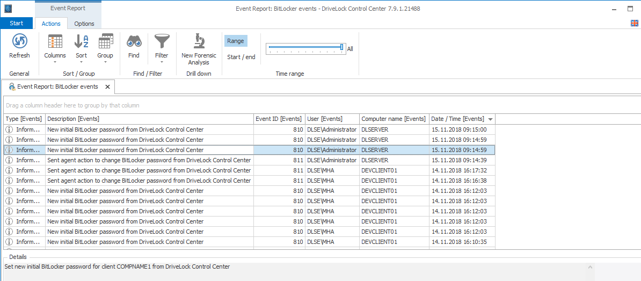Open the Columns chooser icon

tap(55, 42)
